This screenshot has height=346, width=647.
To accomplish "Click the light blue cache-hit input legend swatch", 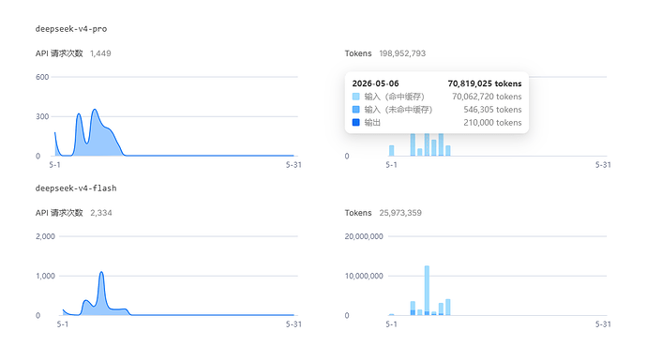I will (x=355, y=97).
